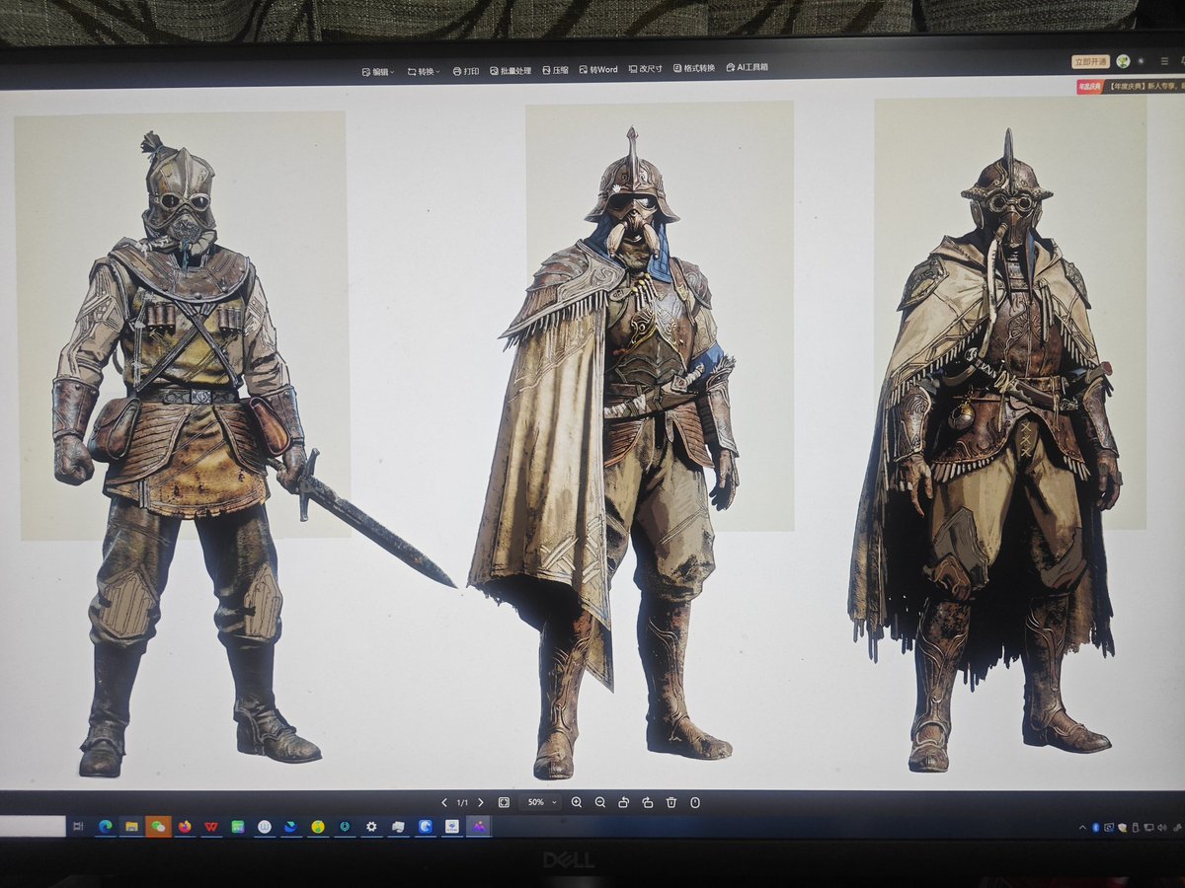Rotate image clockwise
Image resolution: width=1185 pixels, height=888 pixels.
(648, 803)
